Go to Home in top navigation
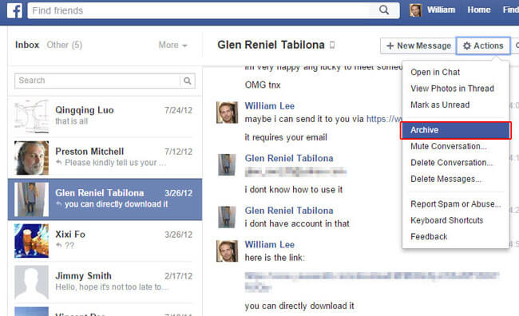Image resolution: width=519 pixels, height=316 pixels. coord(479,10)
